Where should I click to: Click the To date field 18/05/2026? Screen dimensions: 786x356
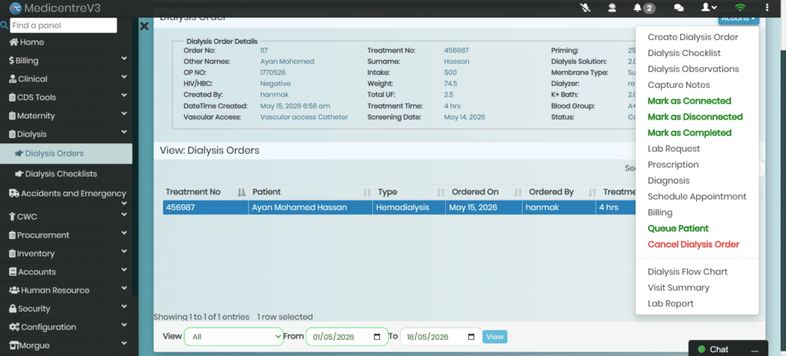click(x=441, y=337)
